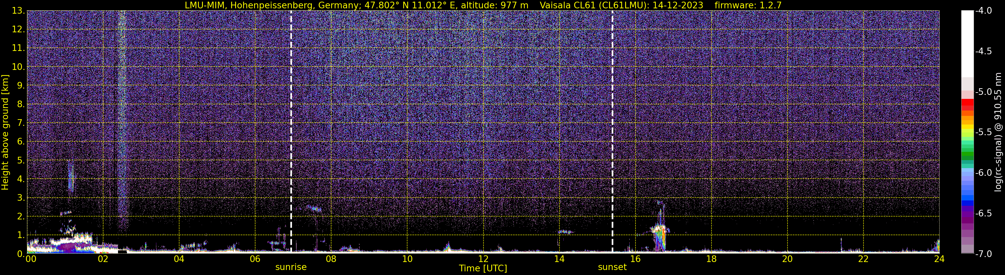1005x275 pixels.
Task: Click the x-axis tick label '18'
Action: pyautogui.click(x=711, y=259)
